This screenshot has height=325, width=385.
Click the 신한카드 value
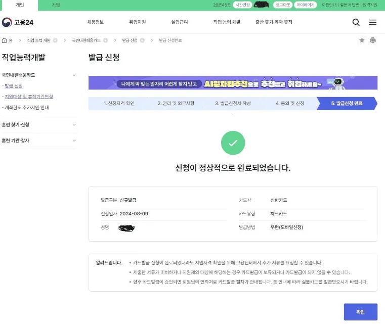coord(279,200)
